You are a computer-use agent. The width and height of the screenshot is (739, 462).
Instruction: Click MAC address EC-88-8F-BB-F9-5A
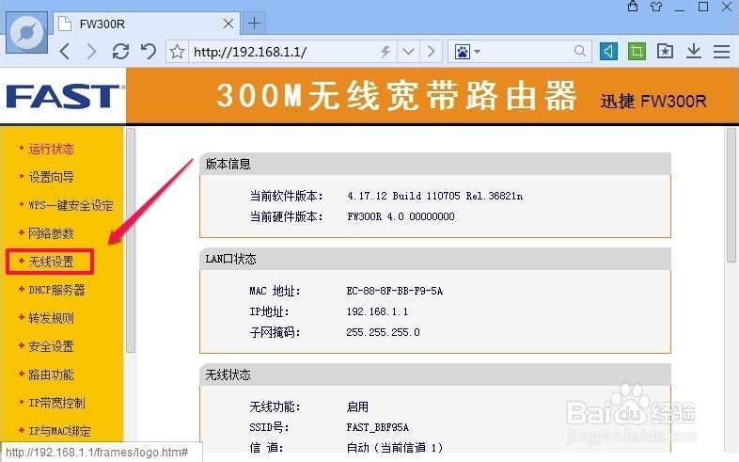tap(395, 291)
